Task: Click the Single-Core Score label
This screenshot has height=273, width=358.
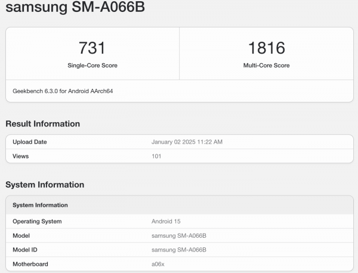Action: pos(92,66)
